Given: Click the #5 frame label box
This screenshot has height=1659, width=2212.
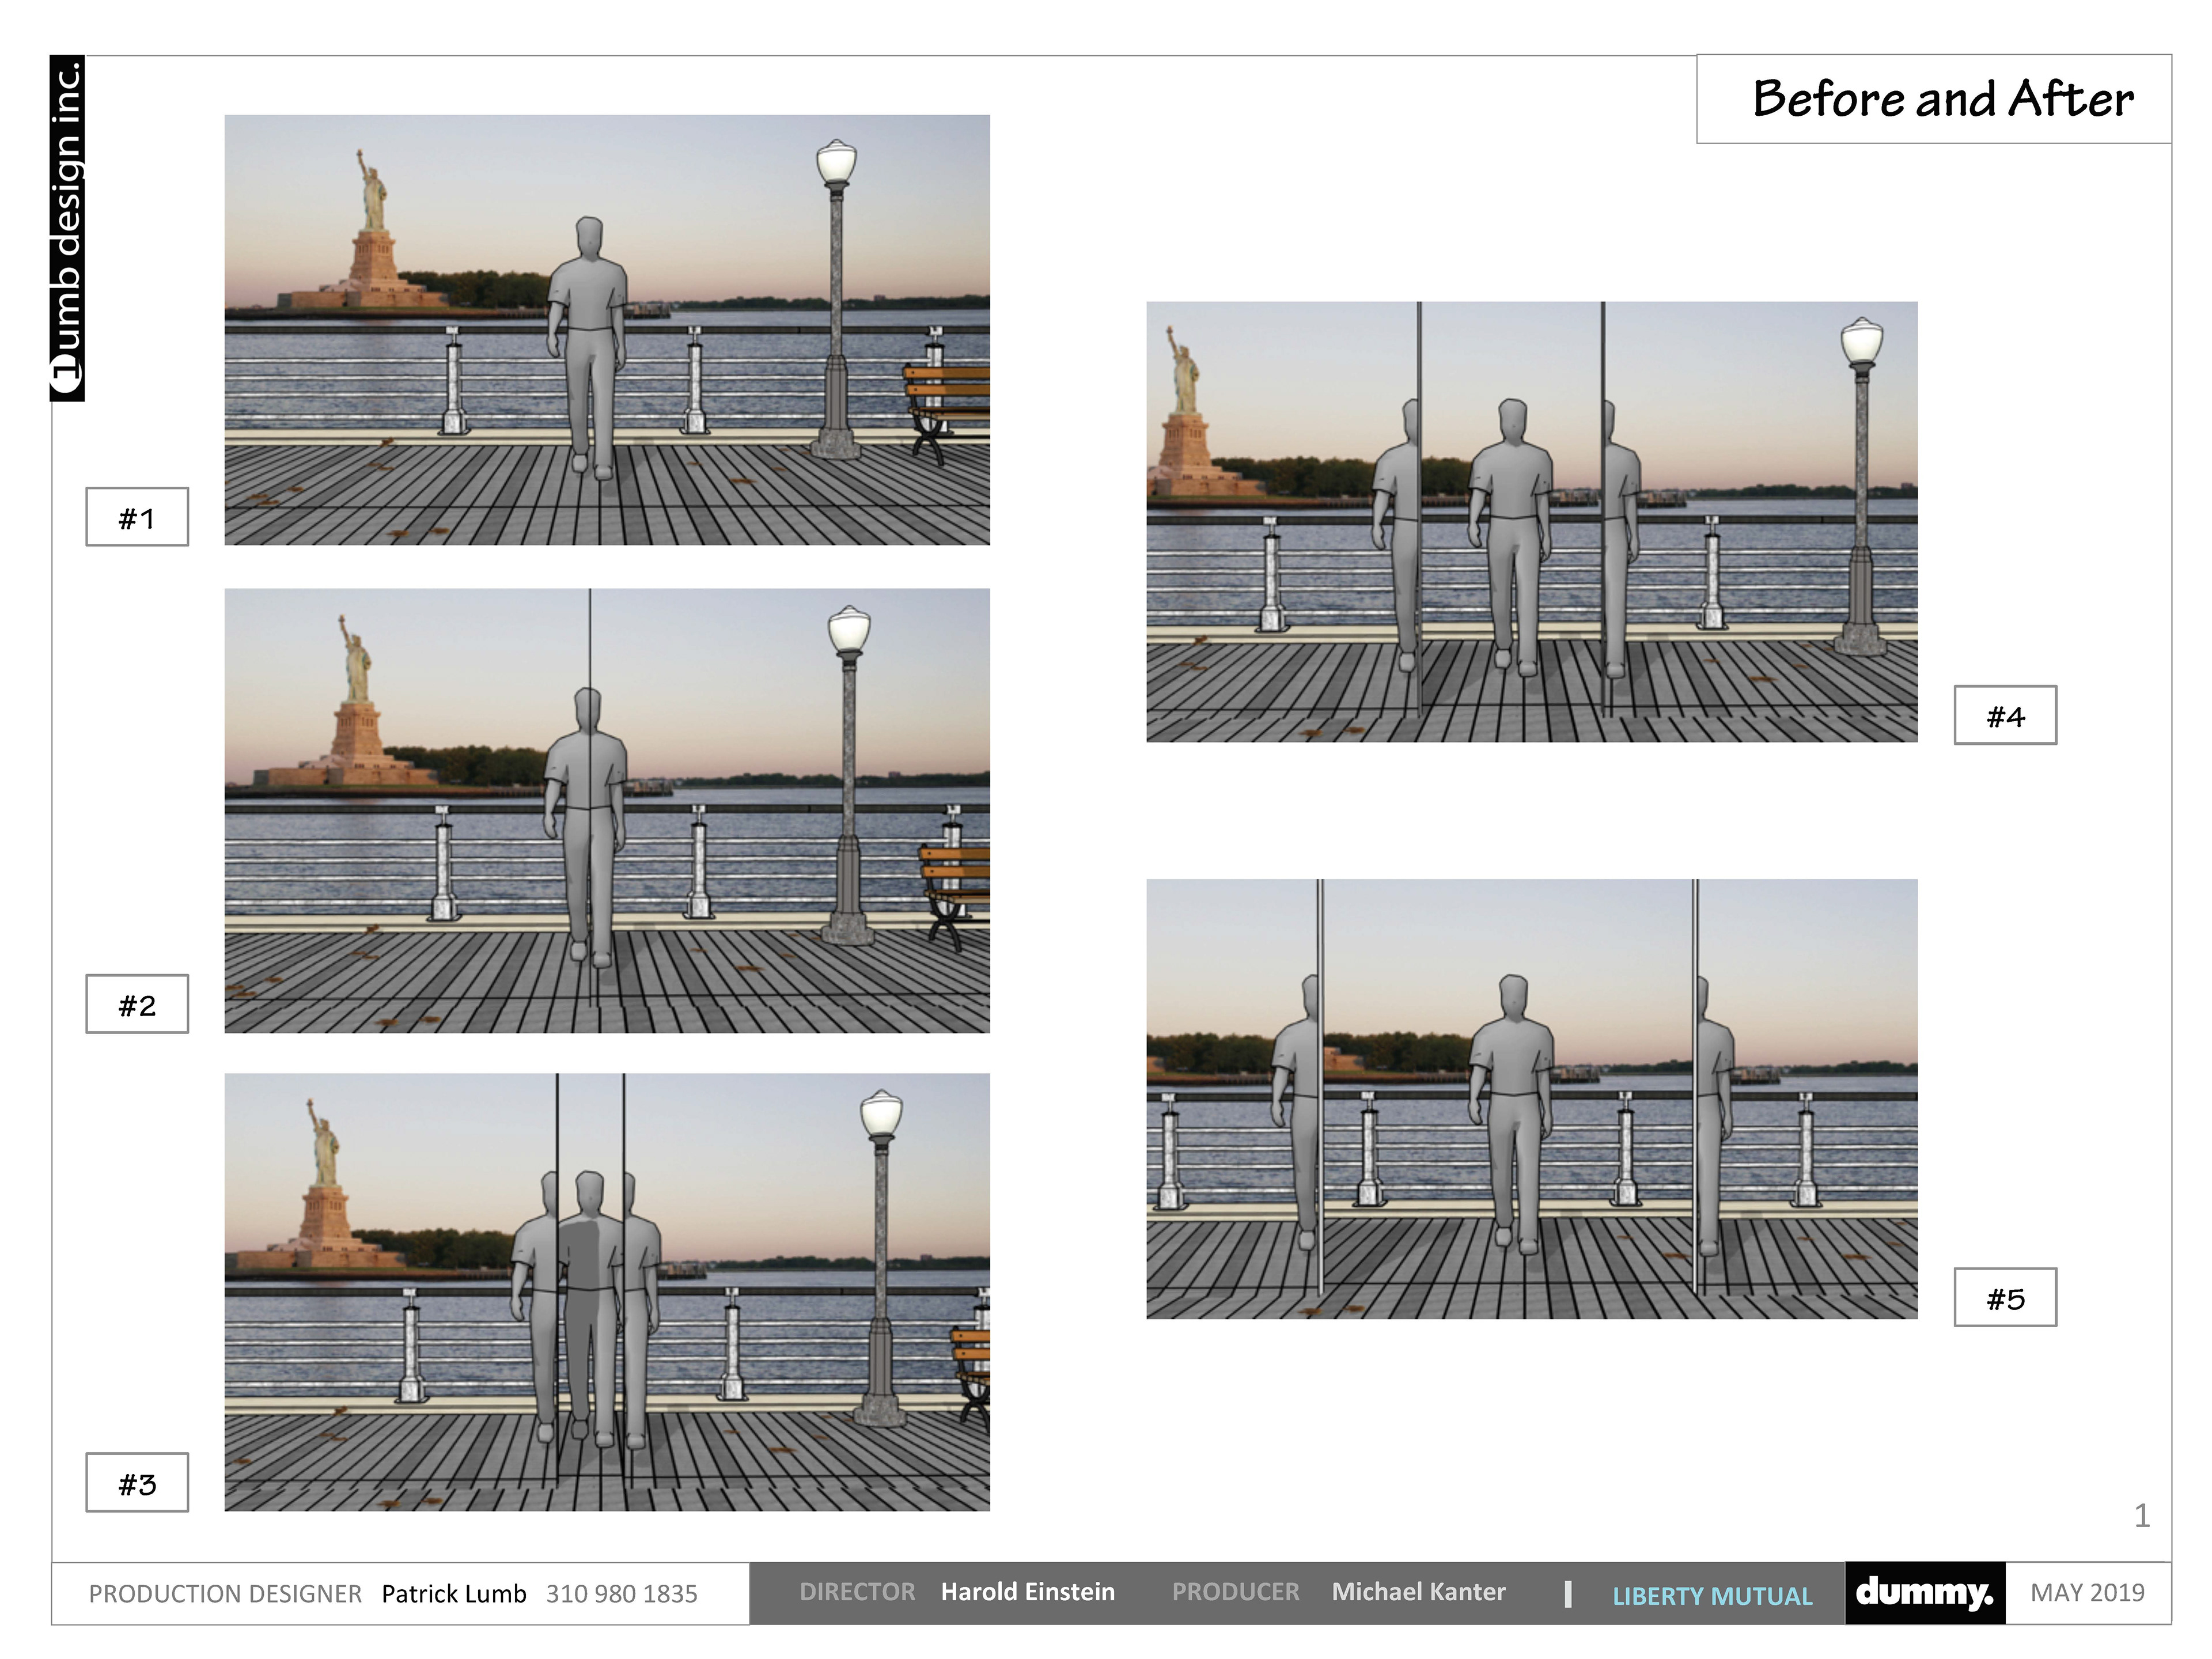Looking at the screenshot, I should pos(2005,1298).
